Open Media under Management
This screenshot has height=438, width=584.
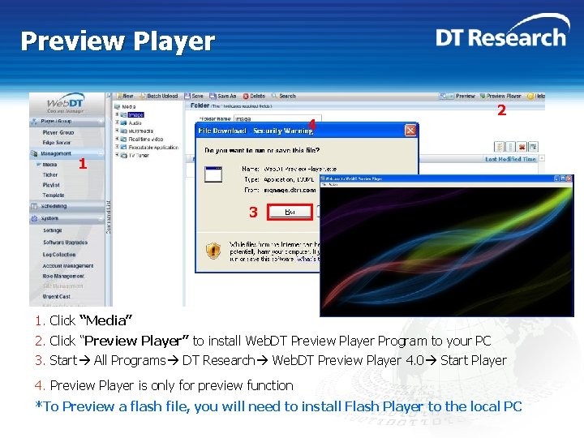point(49,164)
